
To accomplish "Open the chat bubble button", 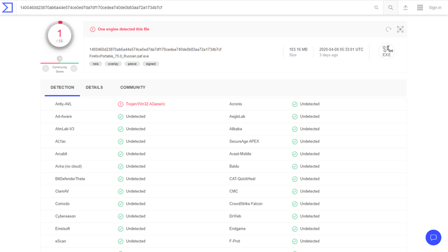I will pos(433,237).
